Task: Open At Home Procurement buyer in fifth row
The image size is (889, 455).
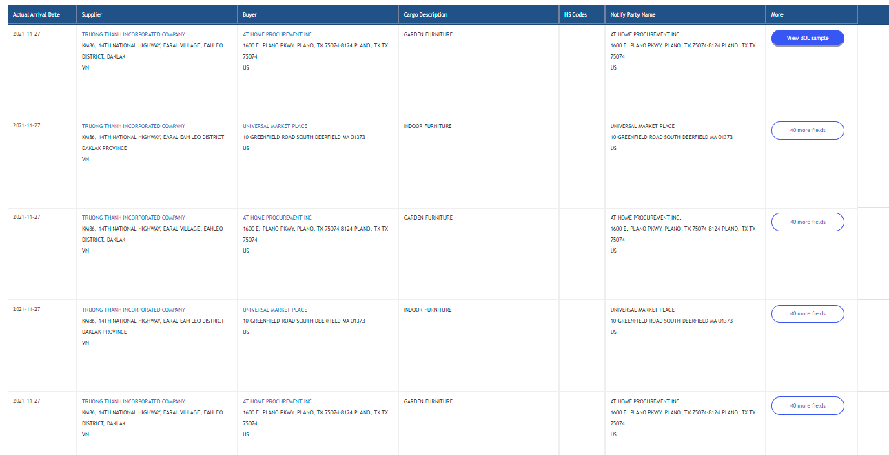Action: coord(277,401)
